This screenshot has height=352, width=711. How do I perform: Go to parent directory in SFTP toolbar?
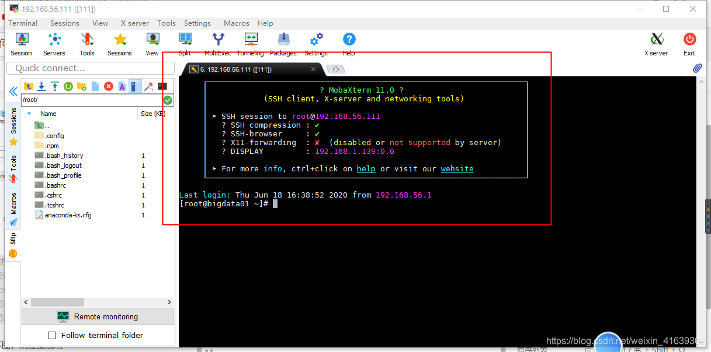click(29, 86)
